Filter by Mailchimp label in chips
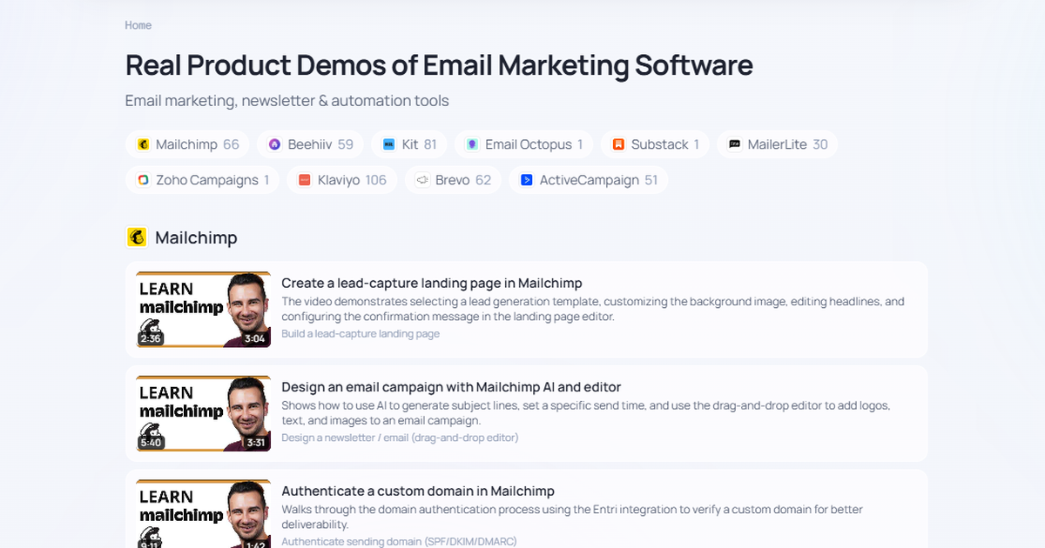 [186, 144]
